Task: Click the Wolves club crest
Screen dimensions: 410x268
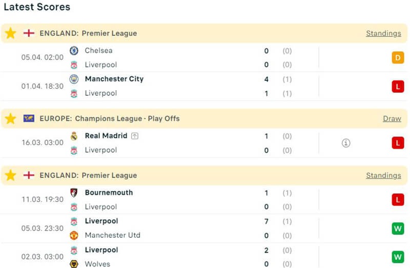Action: click(74, 264)
